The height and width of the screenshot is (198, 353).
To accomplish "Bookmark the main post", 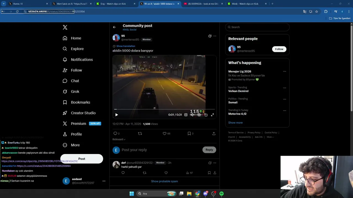I will click(189, 133).
